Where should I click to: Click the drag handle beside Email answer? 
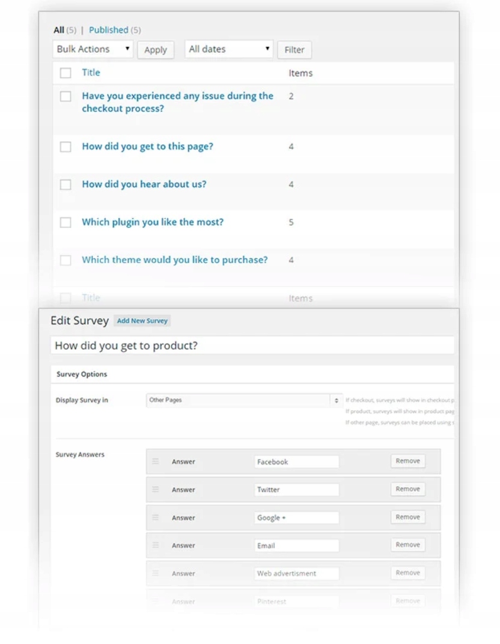tap(155, 545)
